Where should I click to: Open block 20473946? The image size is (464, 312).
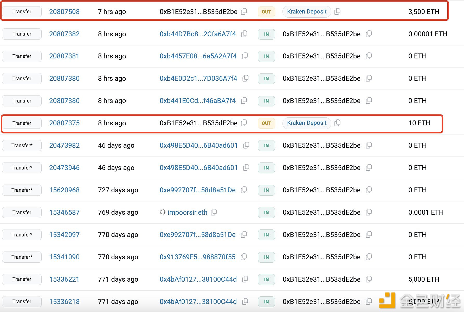click(65, 168)
